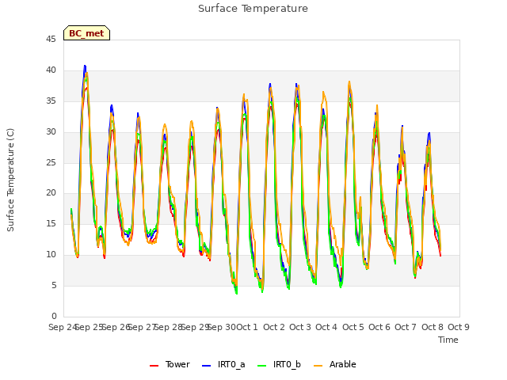Screen dimensions: 507x380
Task: Toggle the IRT0_a legend entry
Action: 223,364
